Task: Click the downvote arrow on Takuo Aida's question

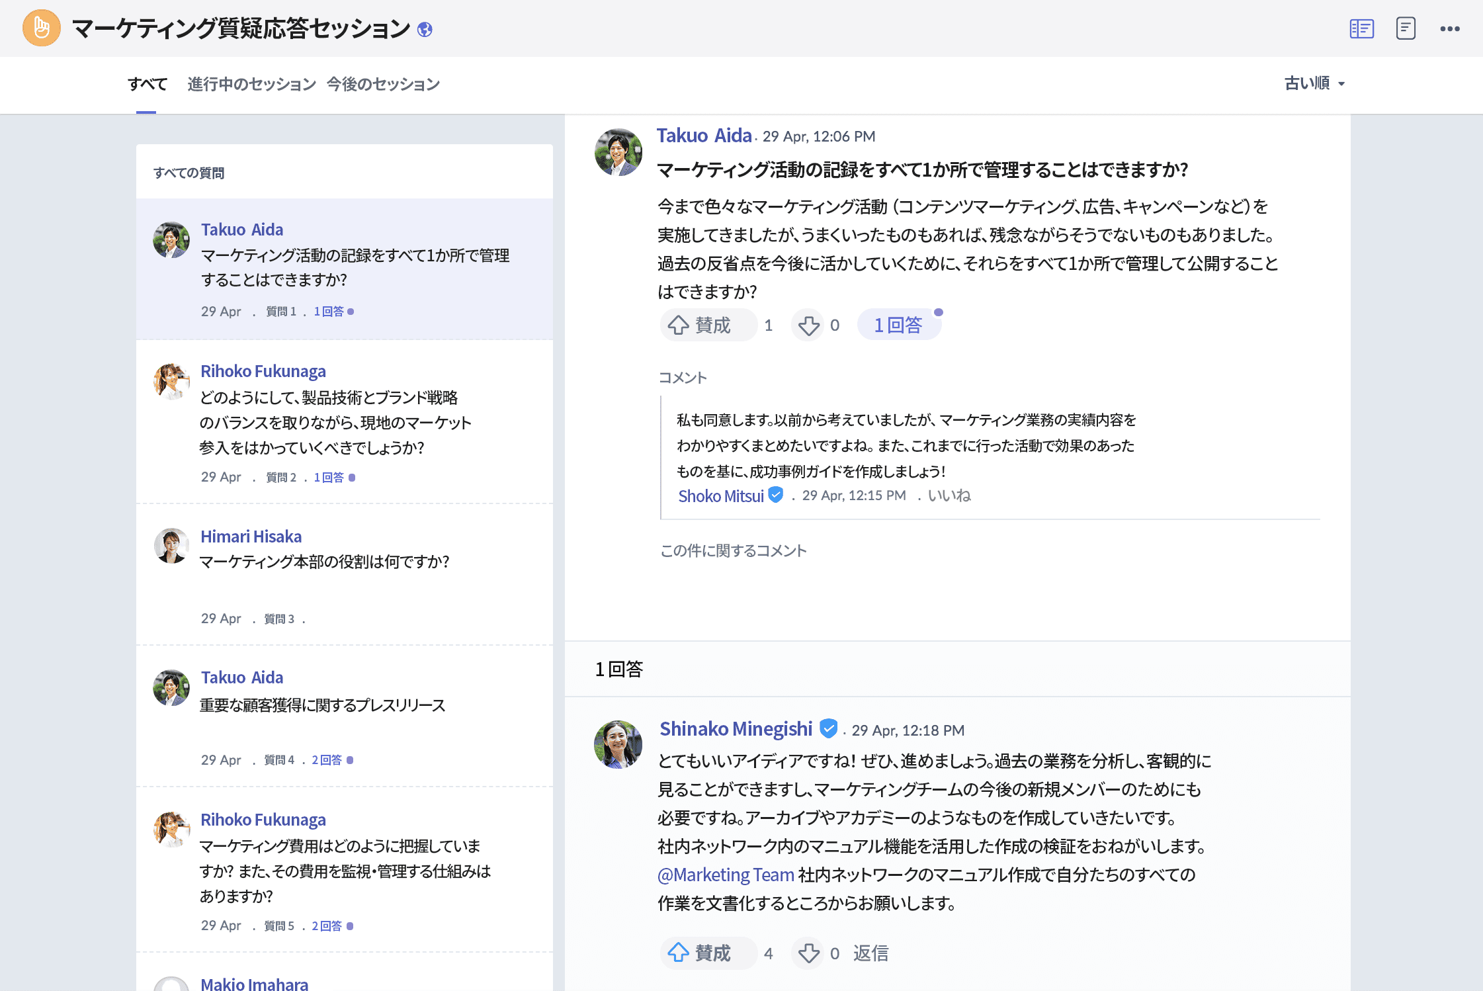Action: click(x=808, y=325)
